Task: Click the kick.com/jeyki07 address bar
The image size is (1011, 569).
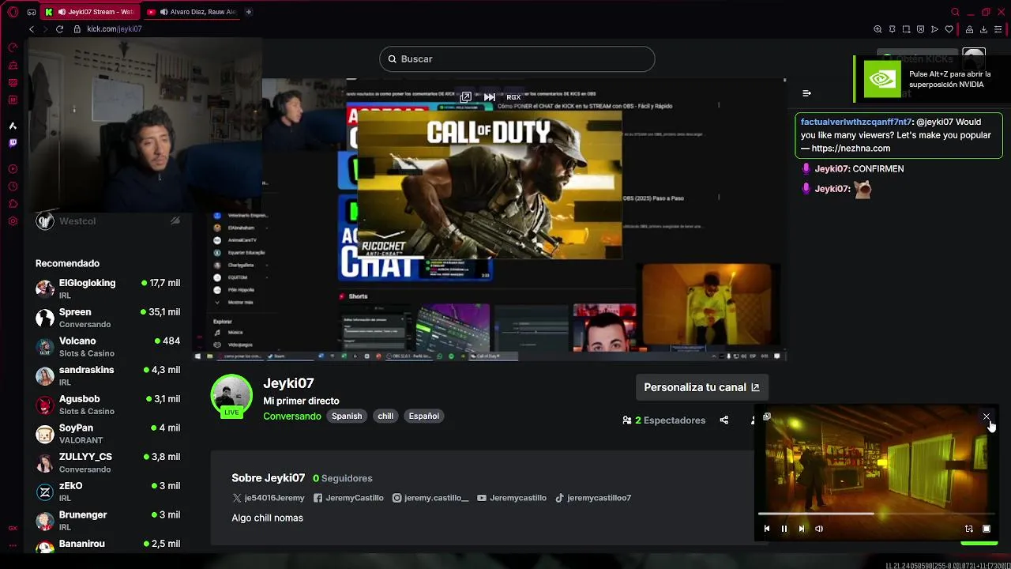Action: click(115, 29)
